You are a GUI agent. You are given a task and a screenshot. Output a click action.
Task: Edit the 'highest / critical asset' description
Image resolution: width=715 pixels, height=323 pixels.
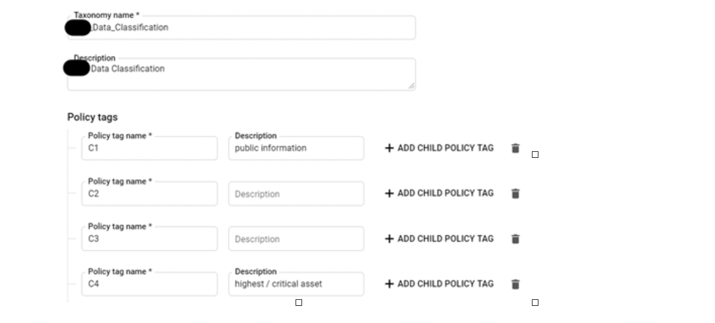coord(296,284)
